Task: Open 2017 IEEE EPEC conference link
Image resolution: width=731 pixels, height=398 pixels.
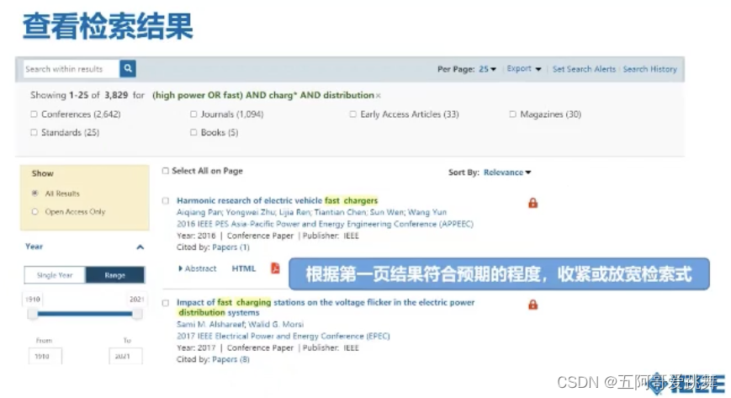Action: pyautogui.click(x=283, y=336)
